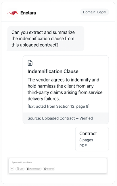117x186 pixels.
Task: Open the Domain: Legal badge
Action: [95, 12]
